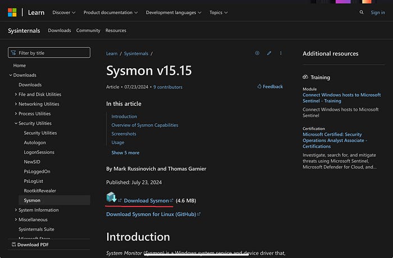Open the Topics dropdown menu
Image resolution: width=393 pixels, height=258 pixels.
218,12
